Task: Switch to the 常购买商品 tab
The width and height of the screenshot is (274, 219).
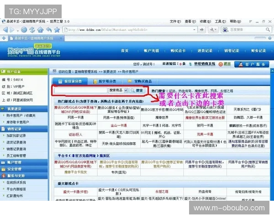Action: pos(140,81)
